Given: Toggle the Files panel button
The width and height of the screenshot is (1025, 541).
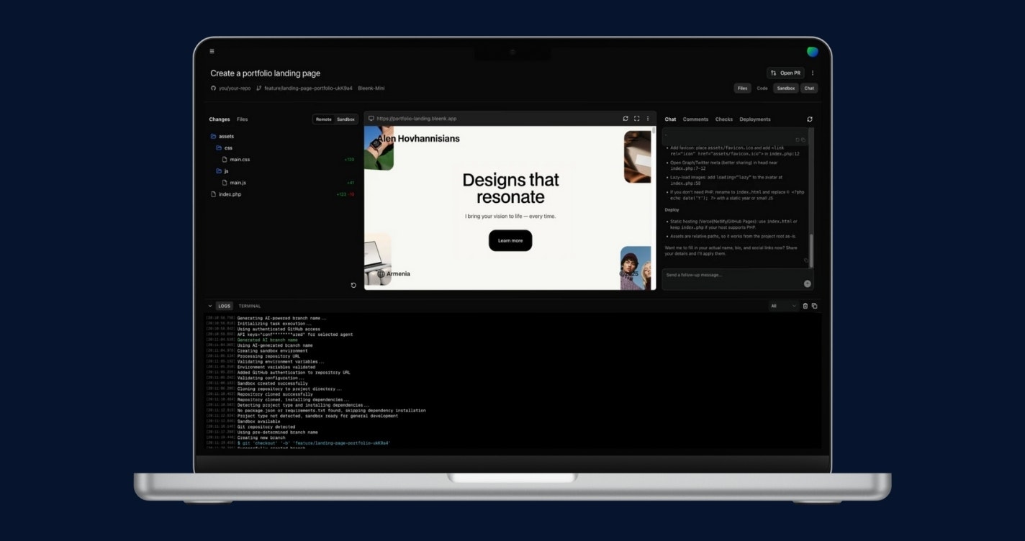Looking at the screenshot, I should [742, 88].
